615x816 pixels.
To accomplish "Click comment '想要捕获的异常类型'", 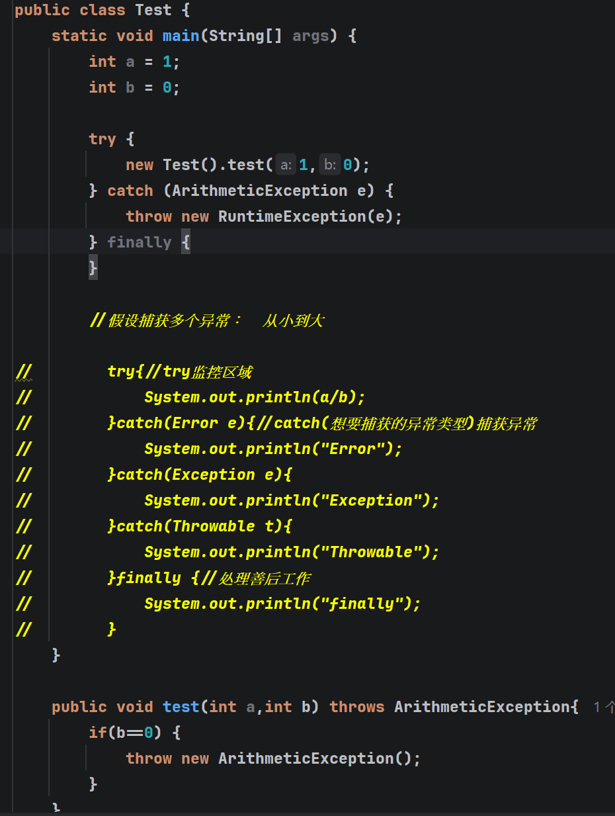I will [399, 423].
